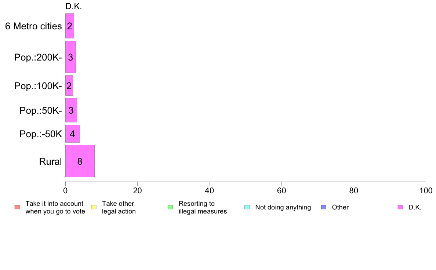This screenshot has height=270, width=436.
Task: Click the magenta 'D.K.' legend swatch
Action: point(400,207)
